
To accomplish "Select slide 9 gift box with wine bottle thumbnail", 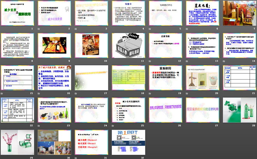I will [55, 45].
